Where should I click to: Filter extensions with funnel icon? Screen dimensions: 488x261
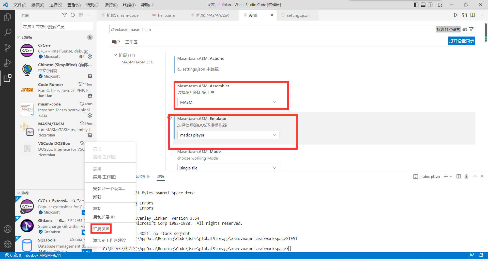65,15
